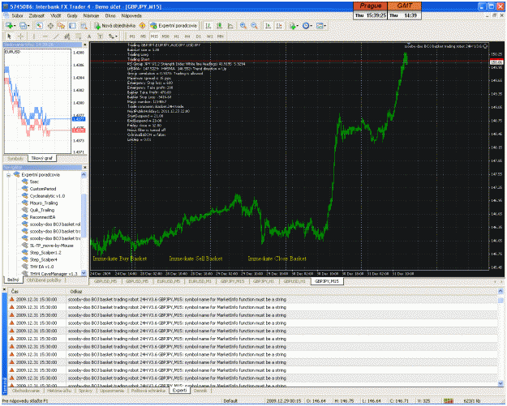This screenshot has height=406, width=507.
Task: Select the arrow cursor tool
Action: [x=9, y=36]
